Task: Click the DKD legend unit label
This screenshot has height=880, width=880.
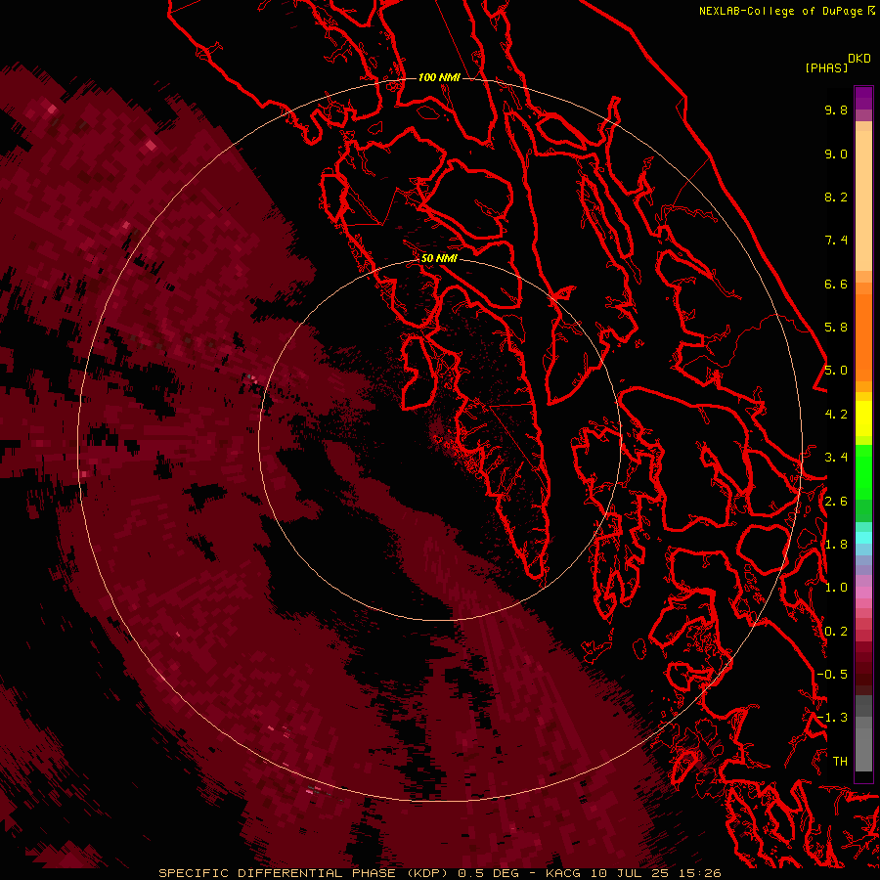Action: tap(859, 59)
